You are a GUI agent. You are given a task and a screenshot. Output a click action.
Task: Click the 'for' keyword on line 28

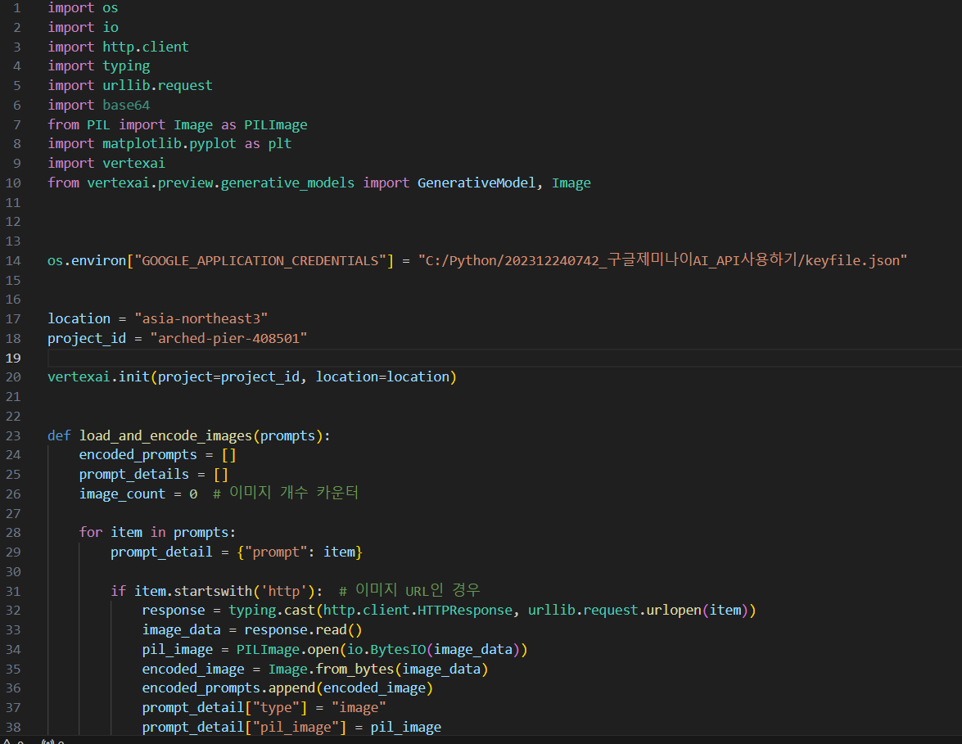[x=91, y=533]
